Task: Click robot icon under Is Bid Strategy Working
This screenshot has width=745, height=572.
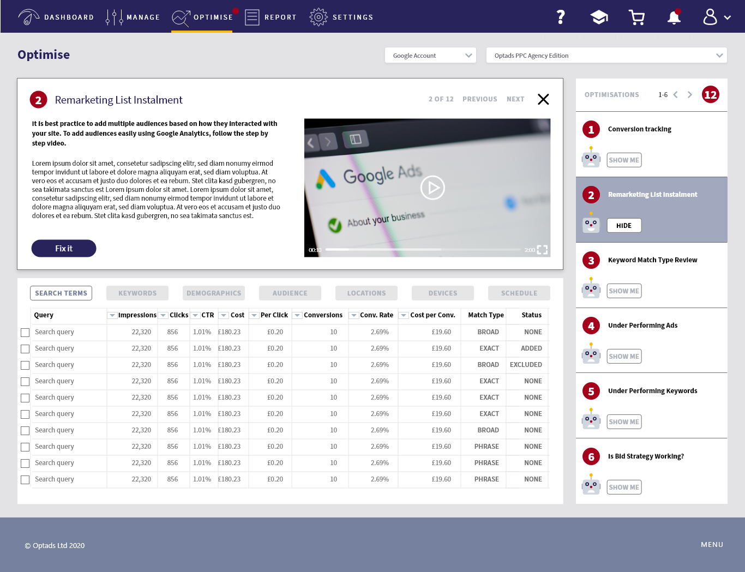Action: tap(591, 485)
